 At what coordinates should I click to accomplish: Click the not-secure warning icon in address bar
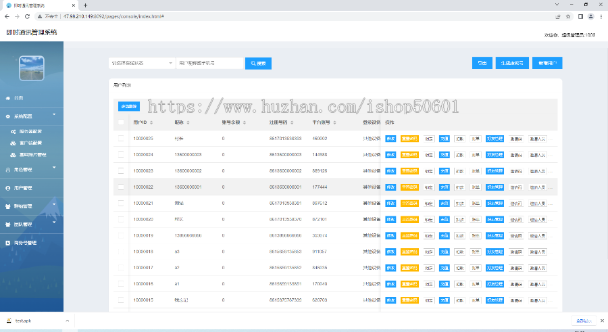click(x=40, y=16)
